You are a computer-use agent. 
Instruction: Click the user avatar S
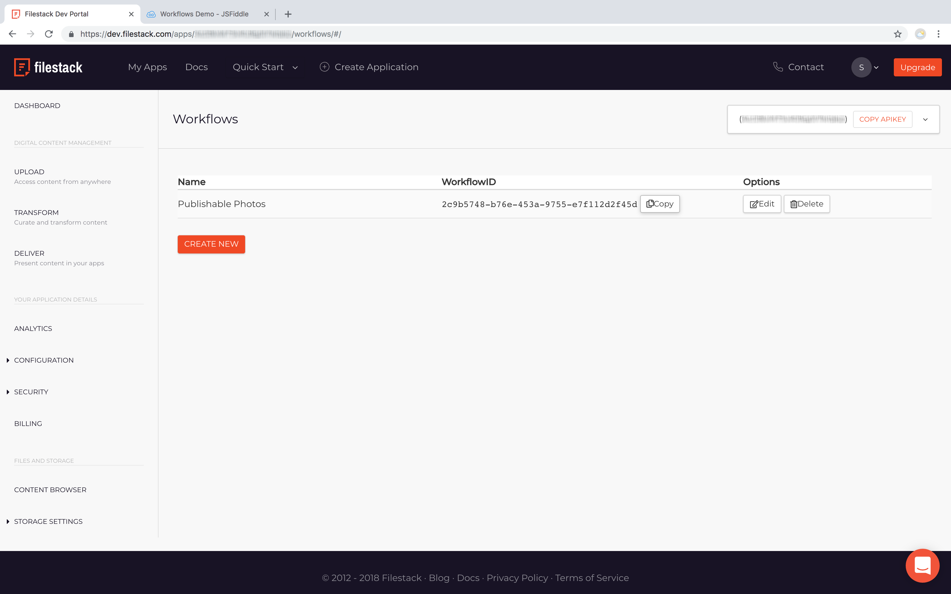tap(861, 67)
